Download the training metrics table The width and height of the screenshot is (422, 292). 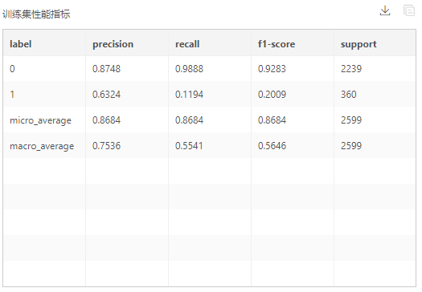385,10
